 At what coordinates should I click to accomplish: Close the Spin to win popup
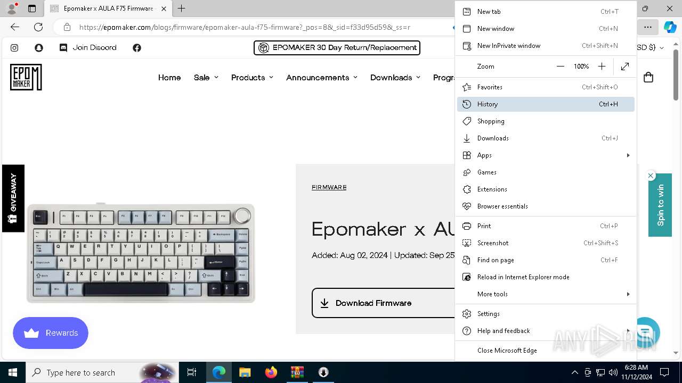click(651, 176)
